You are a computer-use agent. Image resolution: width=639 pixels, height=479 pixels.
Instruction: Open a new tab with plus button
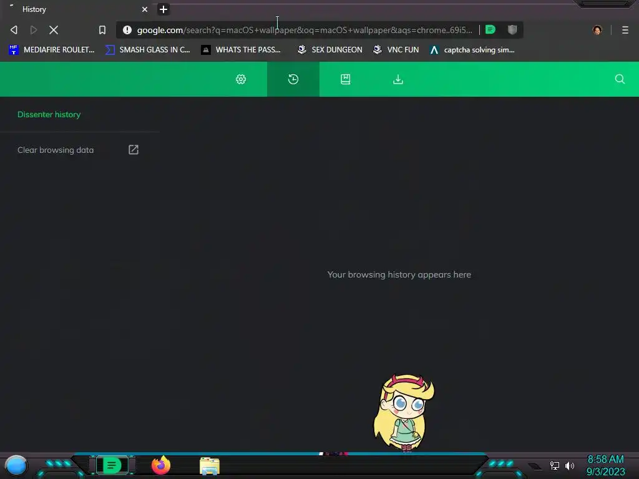coord(163,9)
